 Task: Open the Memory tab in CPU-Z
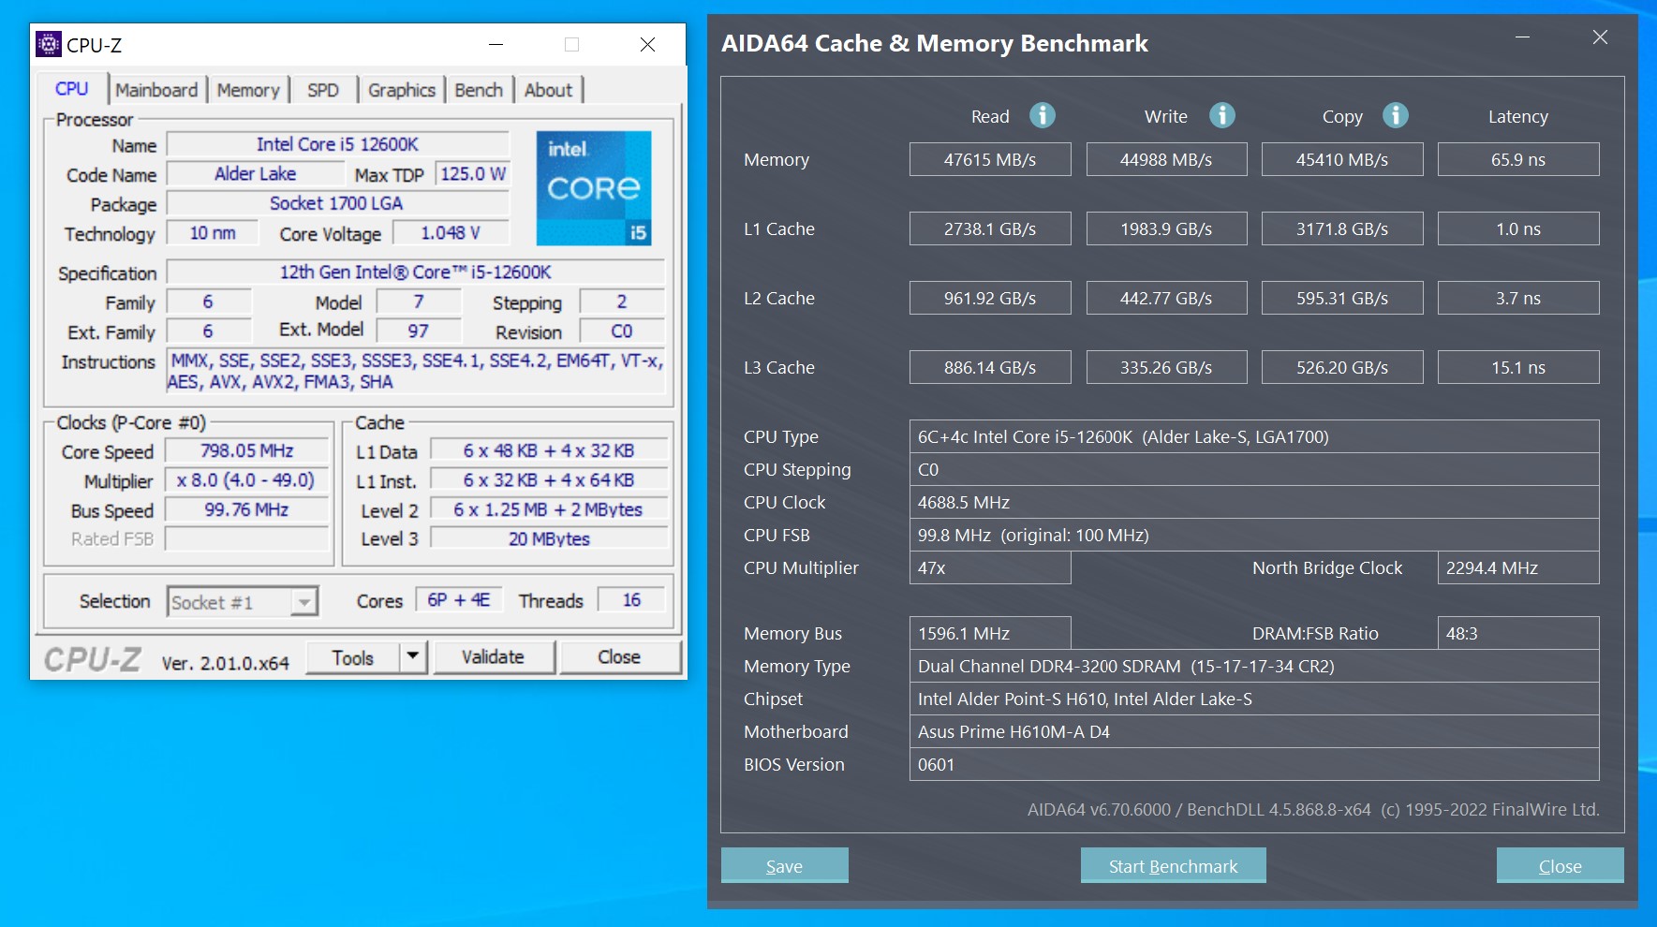[248, 90]
